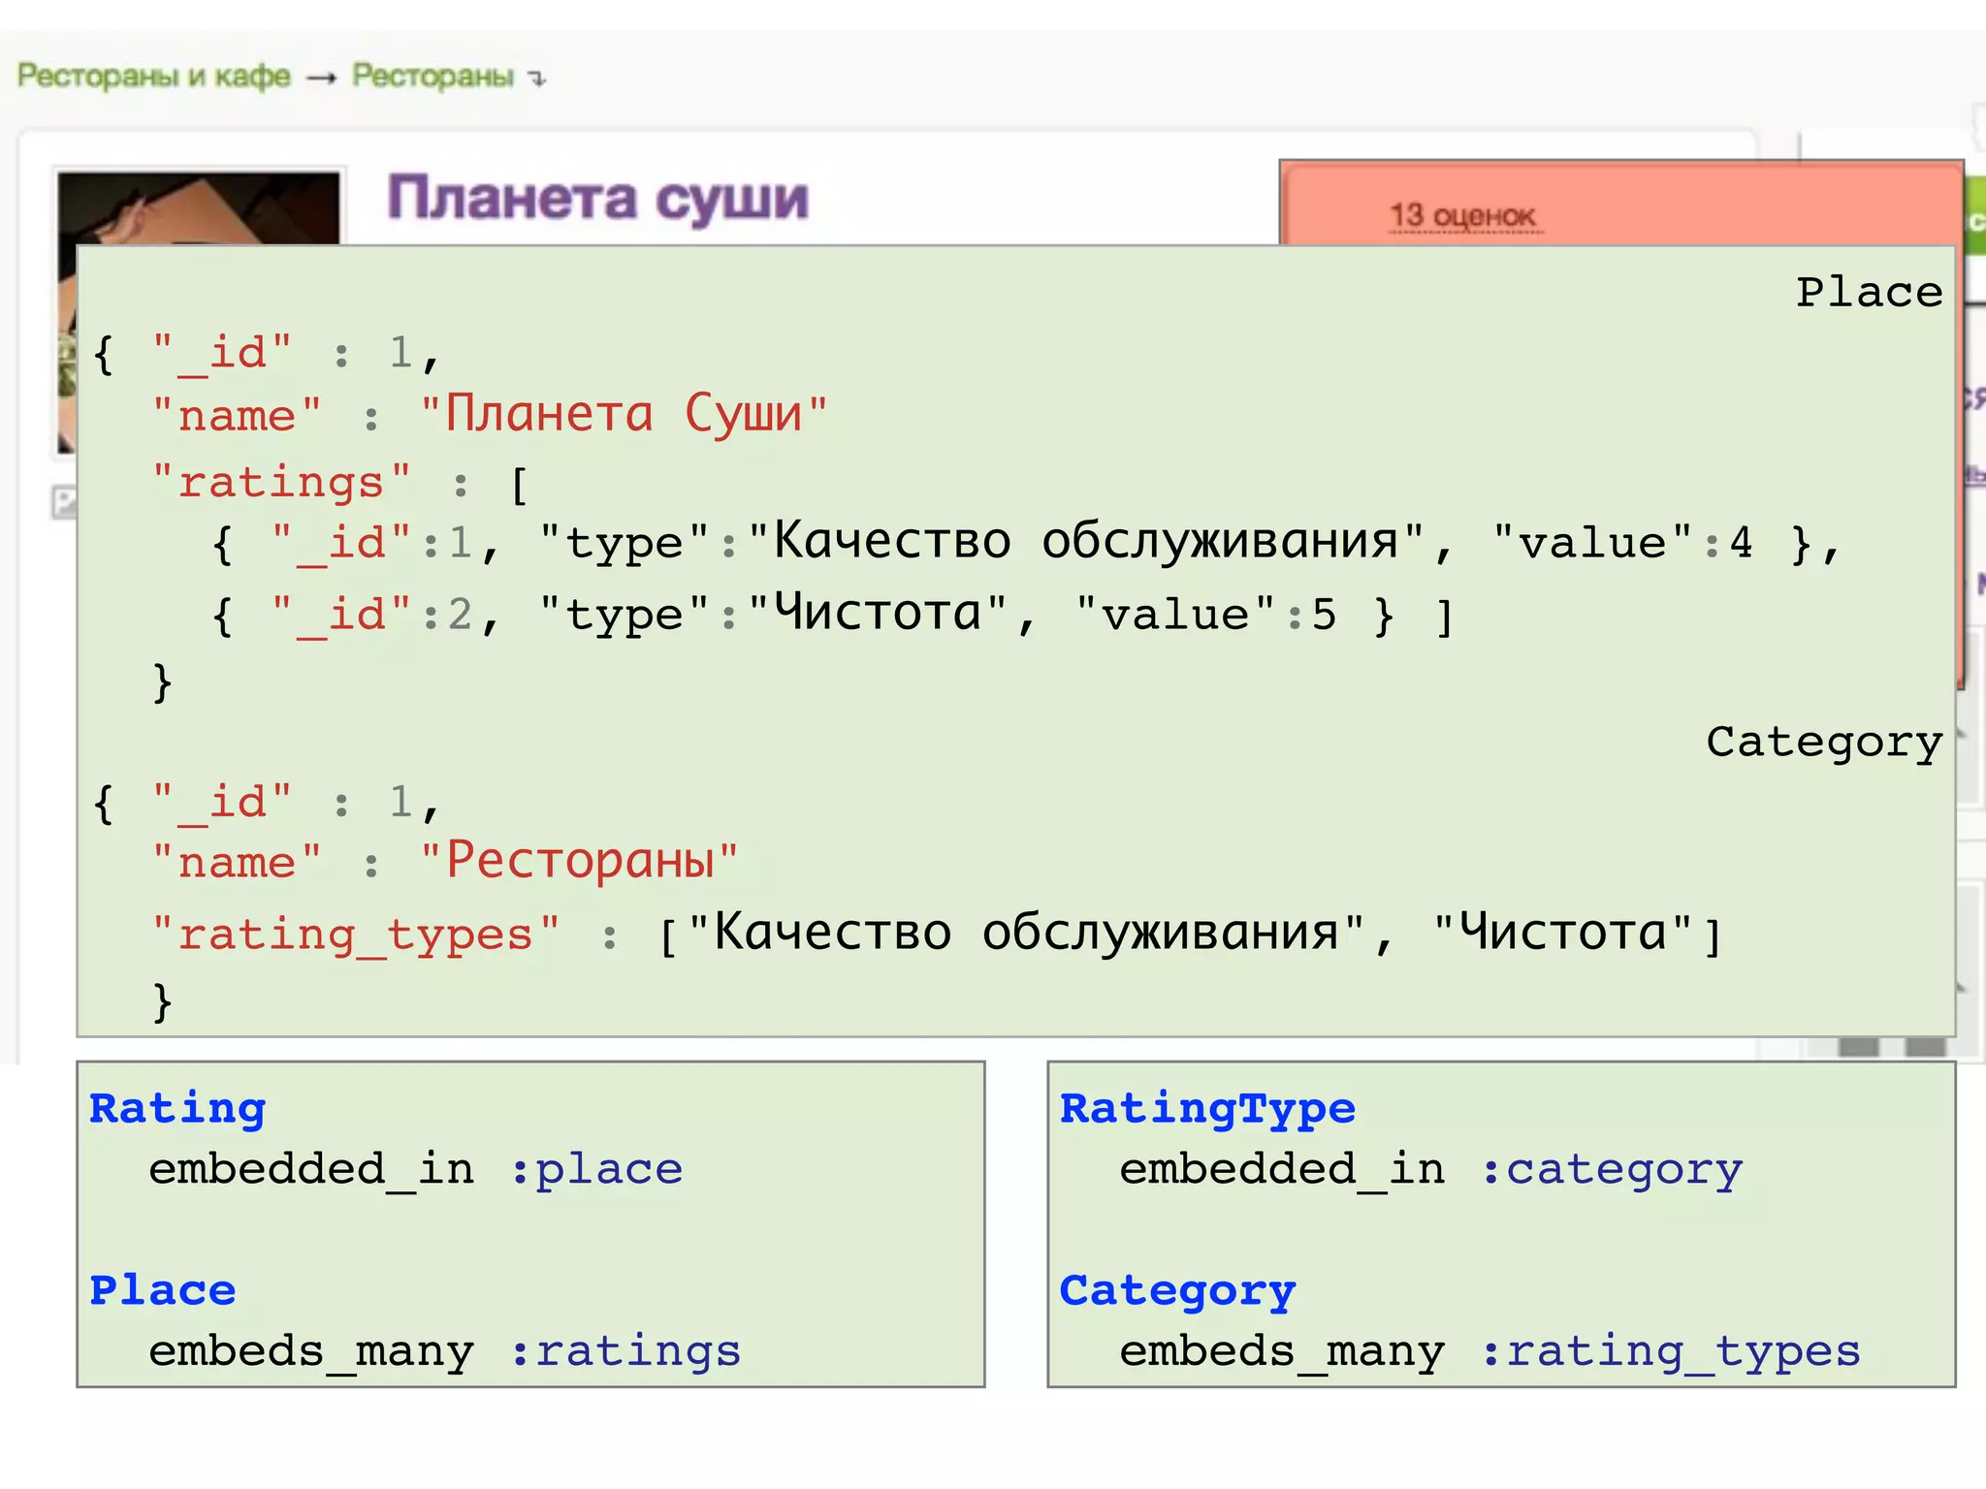Open the '13 оценок' ratings link
The image size is (1986, 1489).
[1462, 215]
